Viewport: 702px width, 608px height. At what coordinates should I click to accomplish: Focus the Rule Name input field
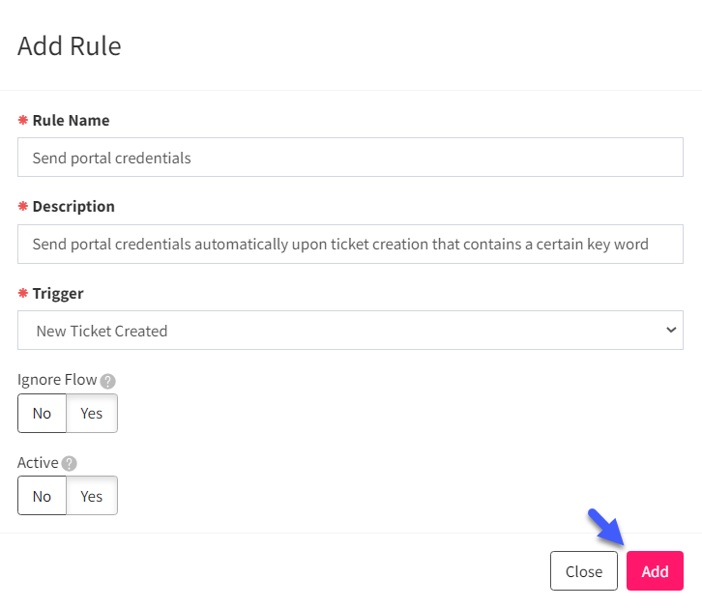(x=350, y=157)
